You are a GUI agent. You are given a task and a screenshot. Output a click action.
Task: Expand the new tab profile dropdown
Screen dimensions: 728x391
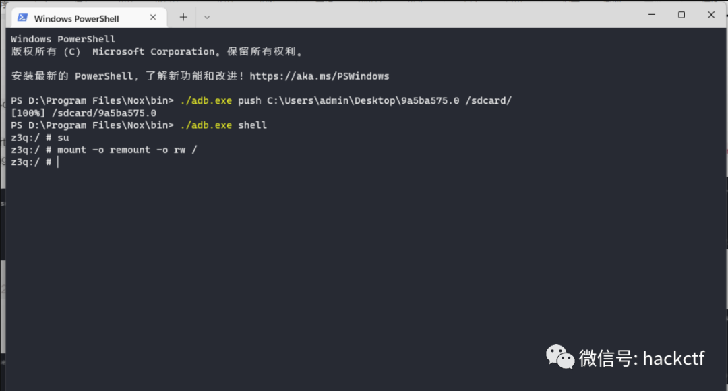tap(207, 17)
